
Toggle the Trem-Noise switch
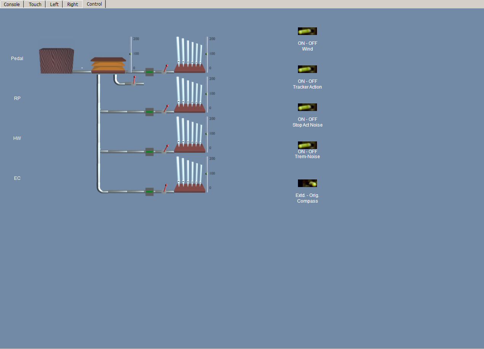(x=307, y=145)
